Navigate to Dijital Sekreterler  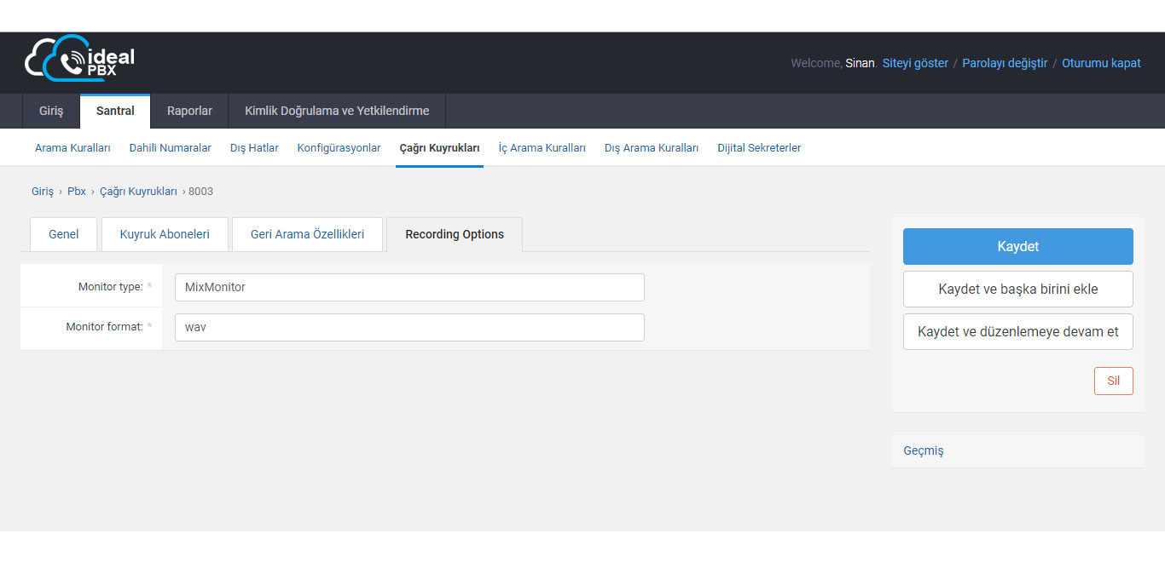[x=759, y=148]
